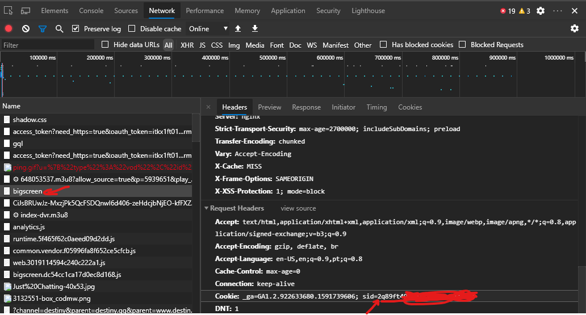
Task: Toggle the filter funnel icon
Action: pyautogui.click(x=43, y=29)
